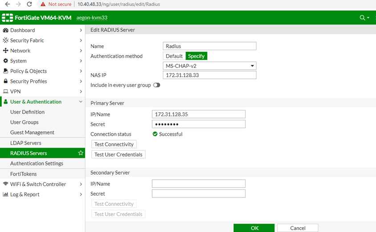Open LDAP Servers in the sidebar
This screenshot has height=232, width=376.
click(26, 143)
